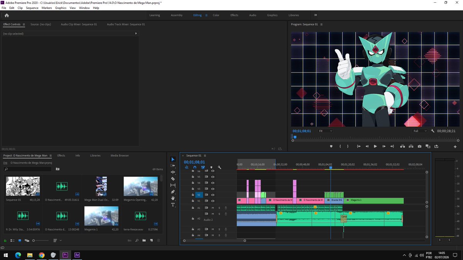Select the Slip tool
This screenshot has height=260, width=463.
(x=173, y=185)
